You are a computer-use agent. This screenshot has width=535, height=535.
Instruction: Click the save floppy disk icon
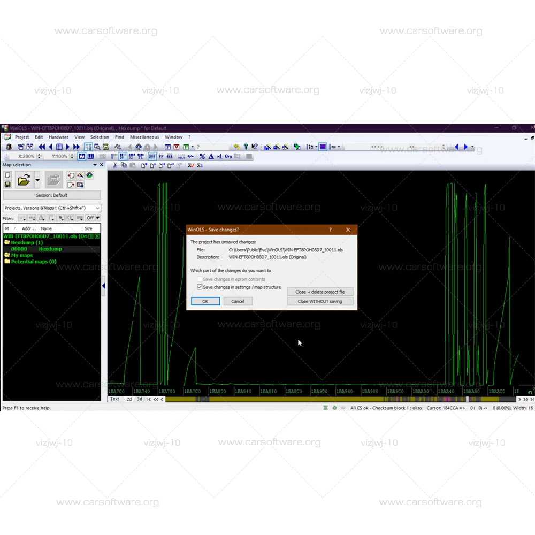click(x=7, y=185)
